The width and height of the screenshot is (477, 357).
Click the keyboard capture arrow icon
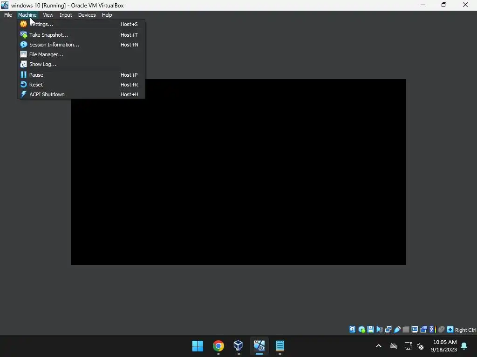450,330
